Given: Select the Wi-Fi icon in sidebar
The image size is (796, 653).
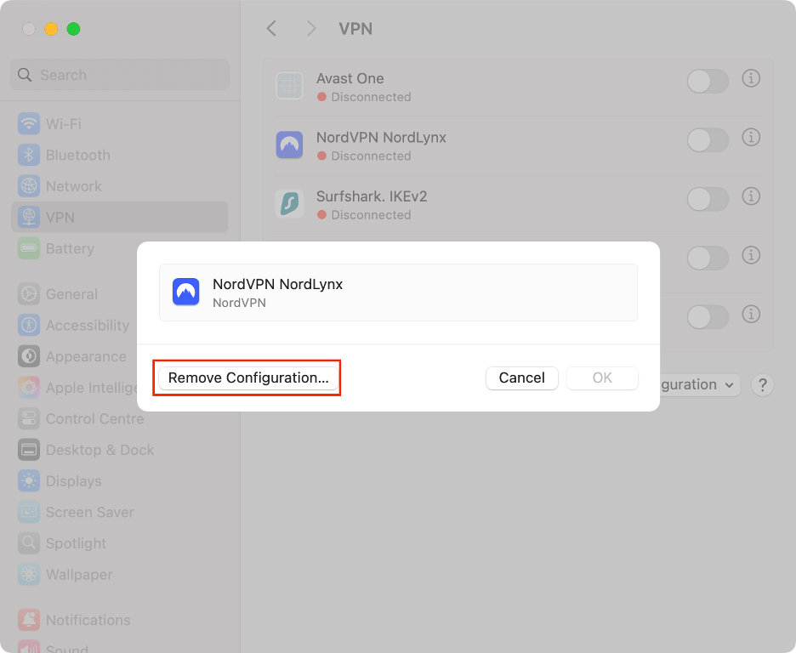Looking at the screenshot, I should [x=28, y=123].
